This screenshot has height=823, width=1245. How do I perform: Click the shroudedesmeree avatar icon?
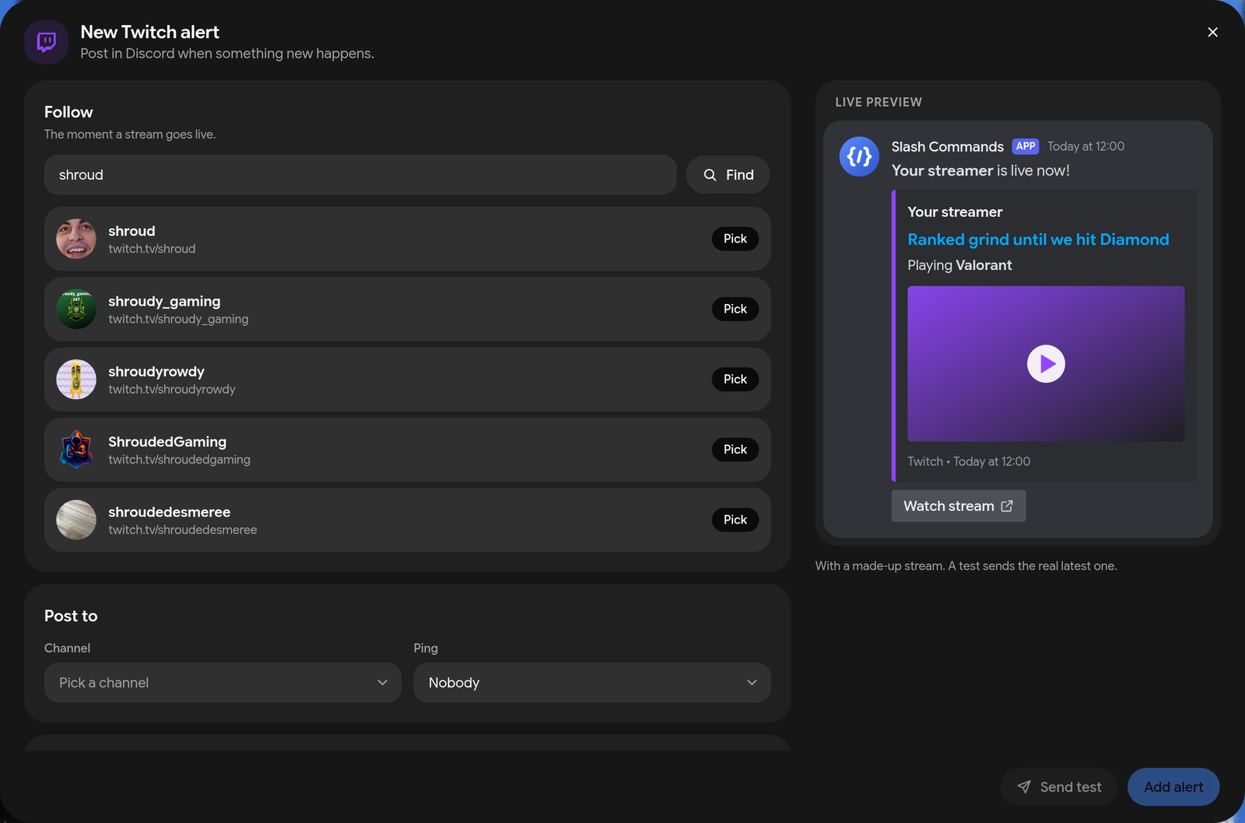[76, 520]
